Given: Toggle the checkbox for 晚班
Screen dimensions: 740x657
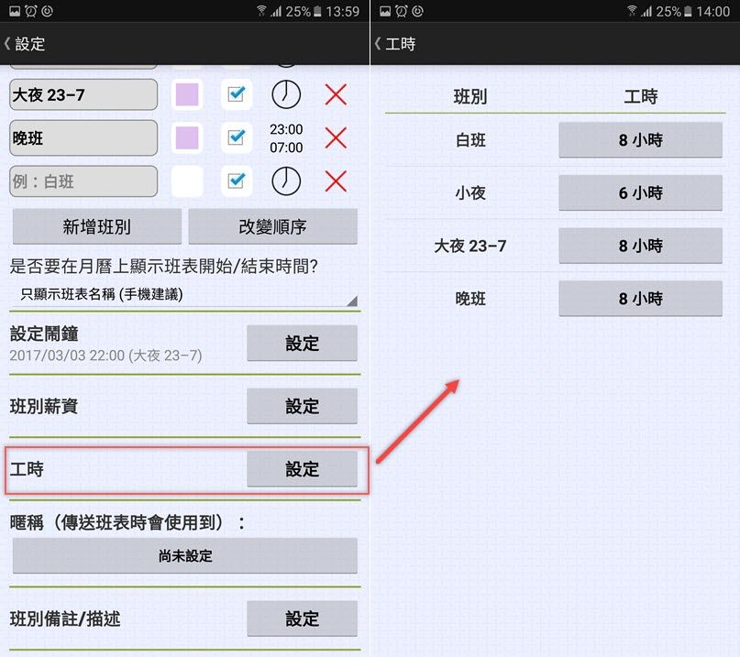Looking at the screenshot, I should [237, 137].
